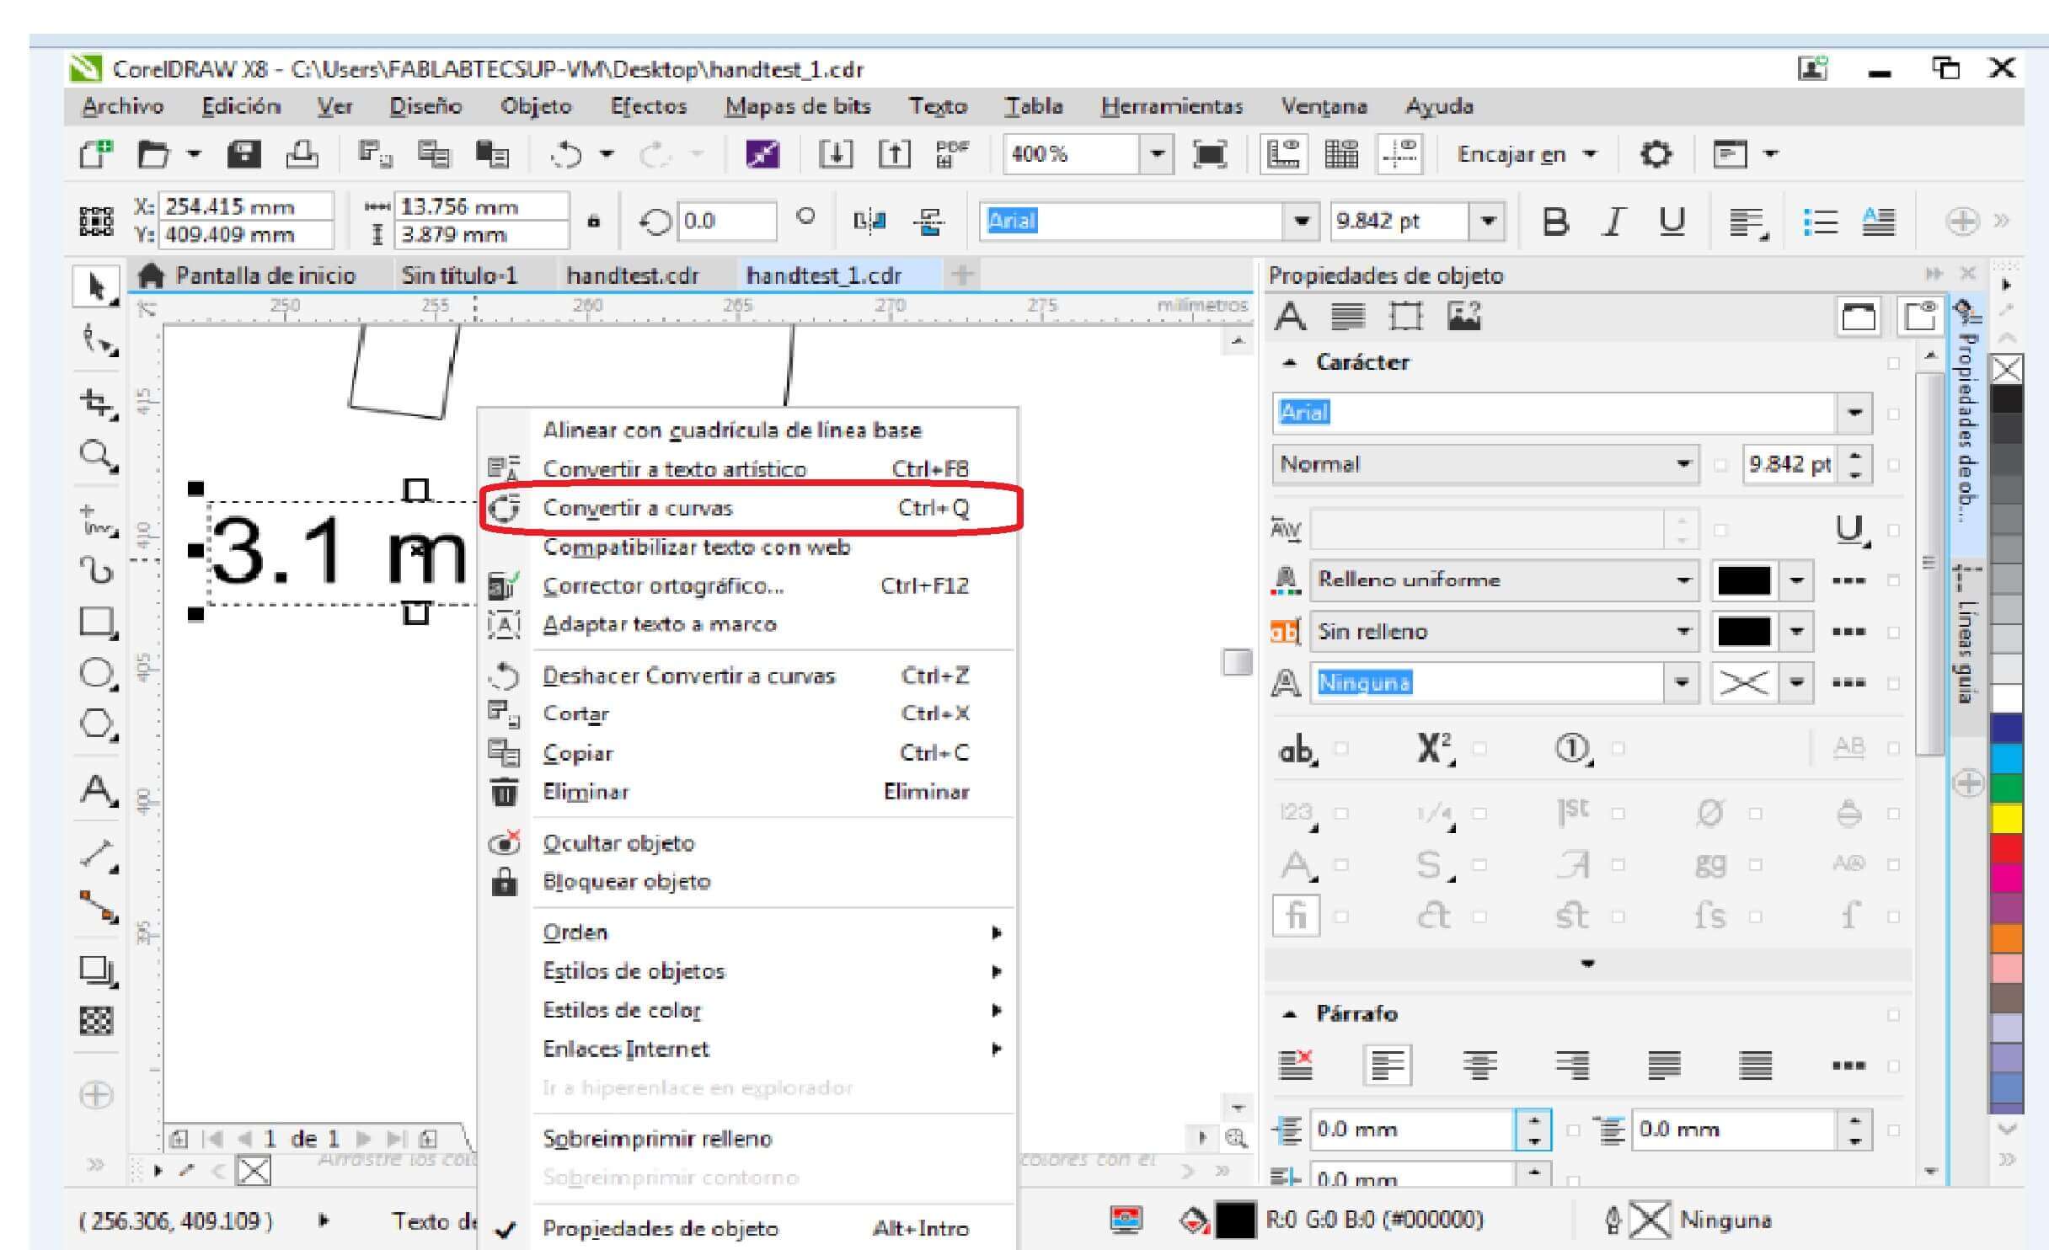Select the Artistic media tool

[98, 570]
